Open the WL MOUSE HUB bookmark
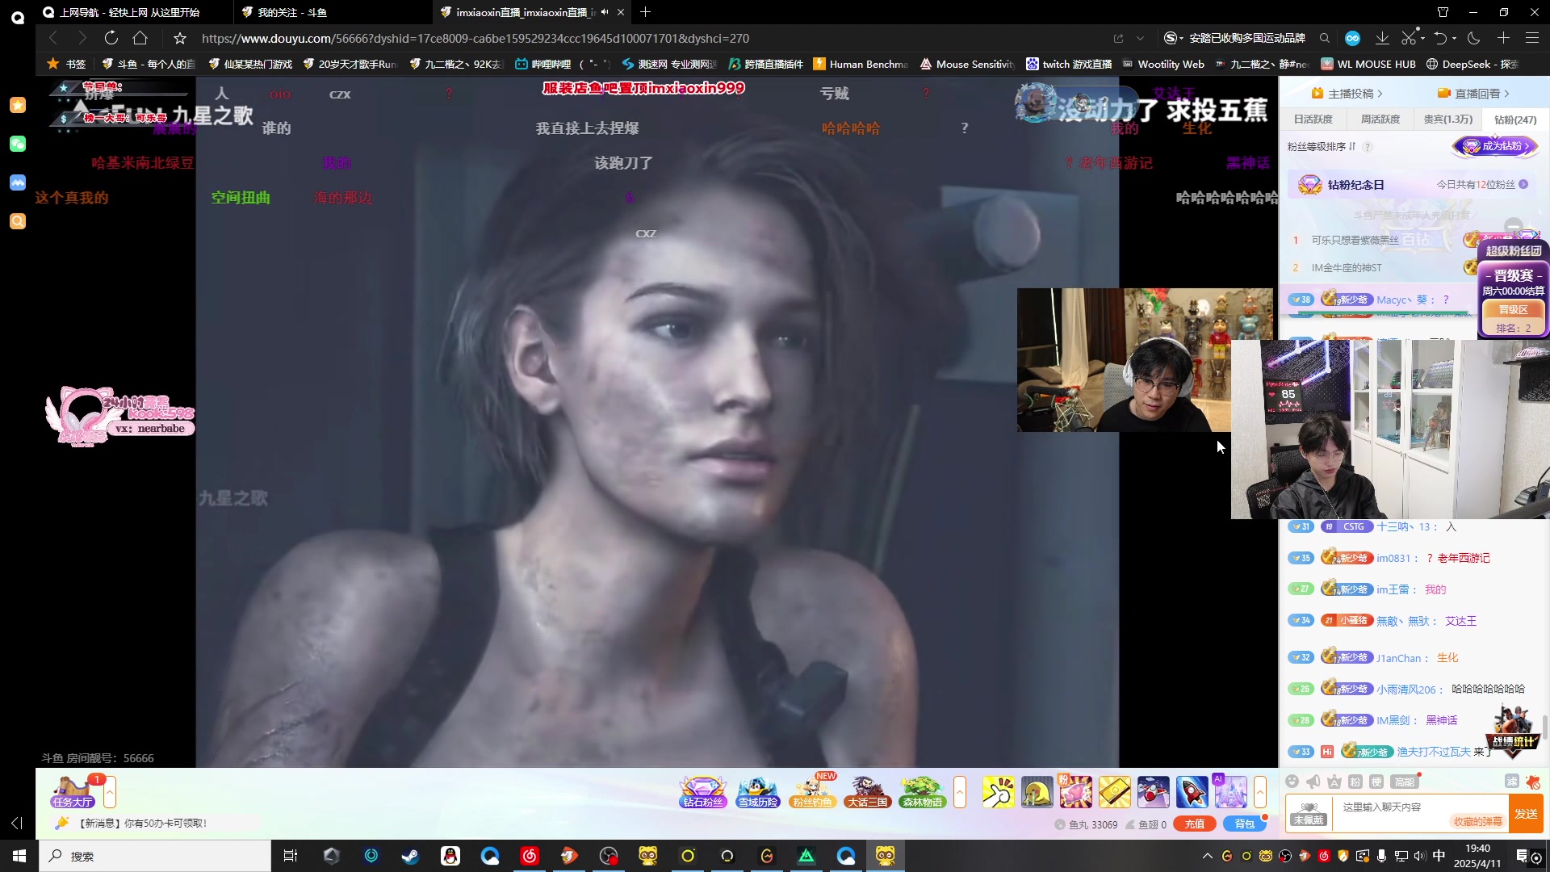Screen dimensions: 1550x872 (1368, 64)
